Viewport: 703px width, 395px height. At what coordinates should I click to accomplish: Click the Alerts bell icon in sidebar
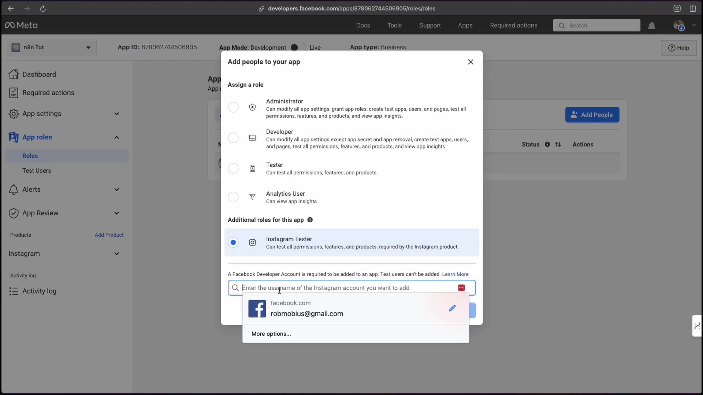[x=14, y=189]
